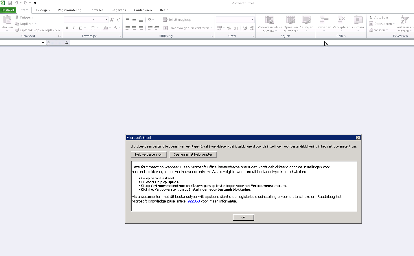Center text horizontally

[x=134, y=28]
